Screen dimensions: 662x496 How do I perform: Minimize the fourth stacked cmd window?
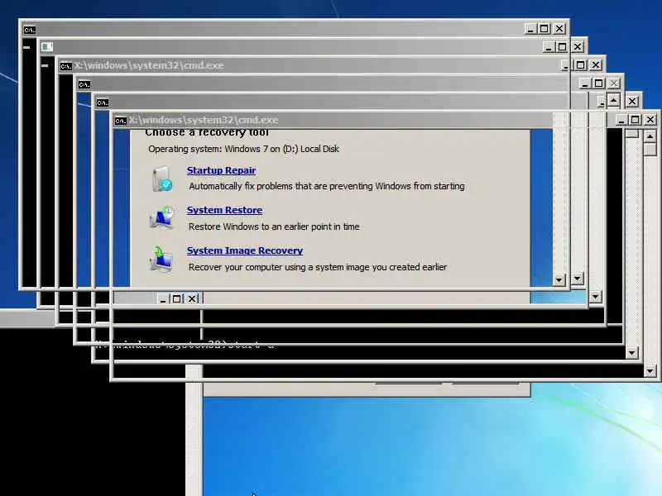click(x=585, y=83)
